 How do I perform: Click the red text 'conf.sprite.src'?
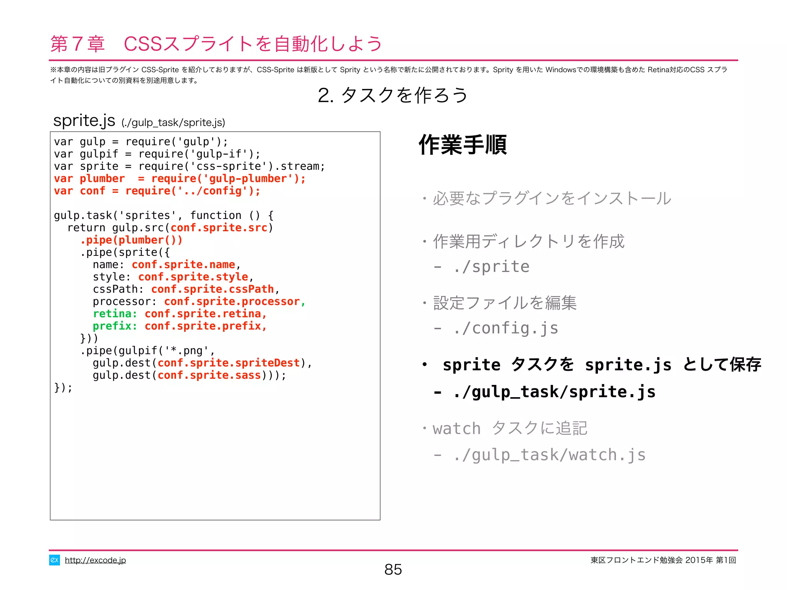coord(219,228)
